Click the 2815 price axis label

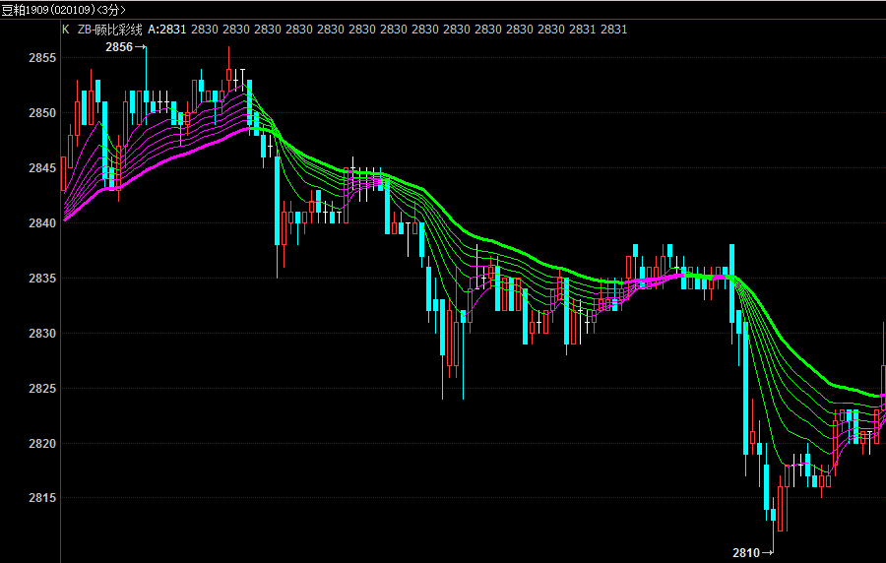coord(42,499)
